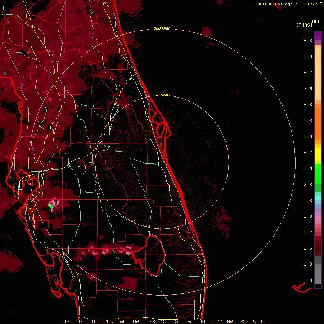Screen dimensions: 324x324
Task: Click the 9.8 value on the color scale
Action: [308, 40]
